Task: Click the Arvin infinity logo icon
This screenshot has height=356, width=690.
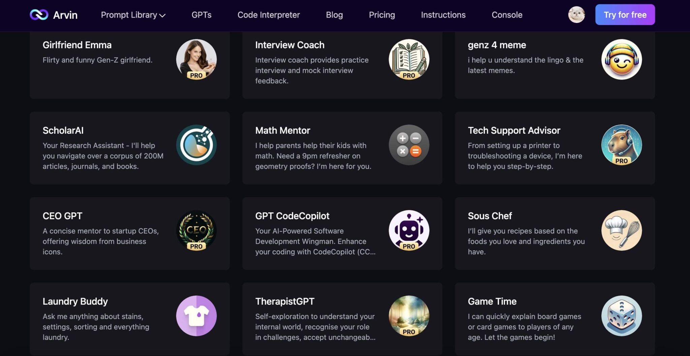Action: coord(39,15)
